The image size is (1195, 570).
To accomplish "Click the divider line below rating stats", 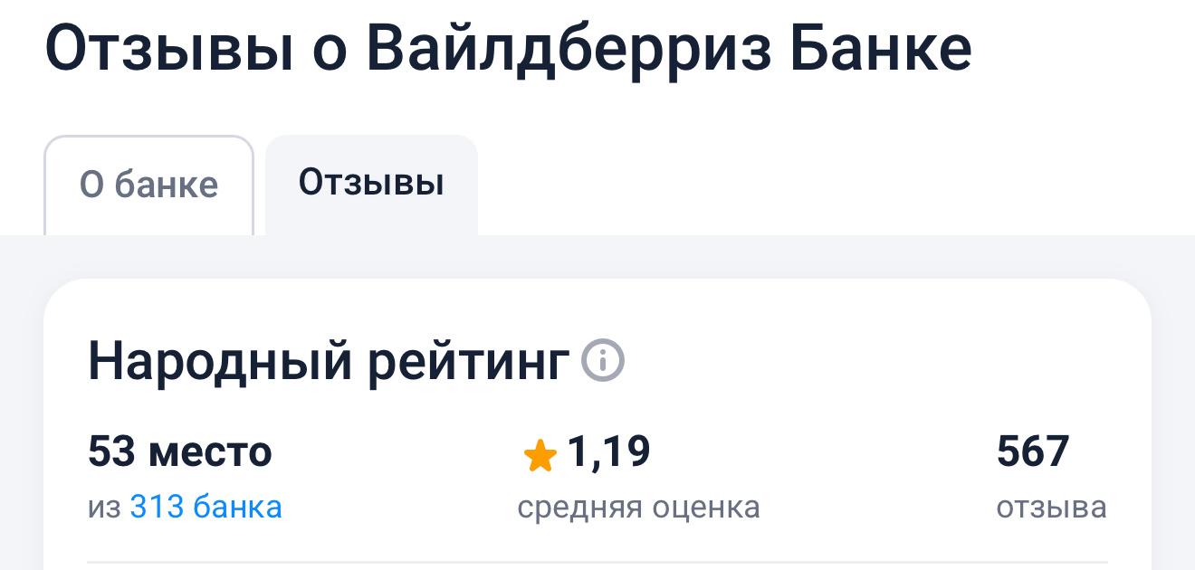I will tap(597, 562).
